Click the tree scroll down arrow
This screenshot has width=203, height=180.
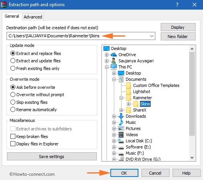point(192,157)
